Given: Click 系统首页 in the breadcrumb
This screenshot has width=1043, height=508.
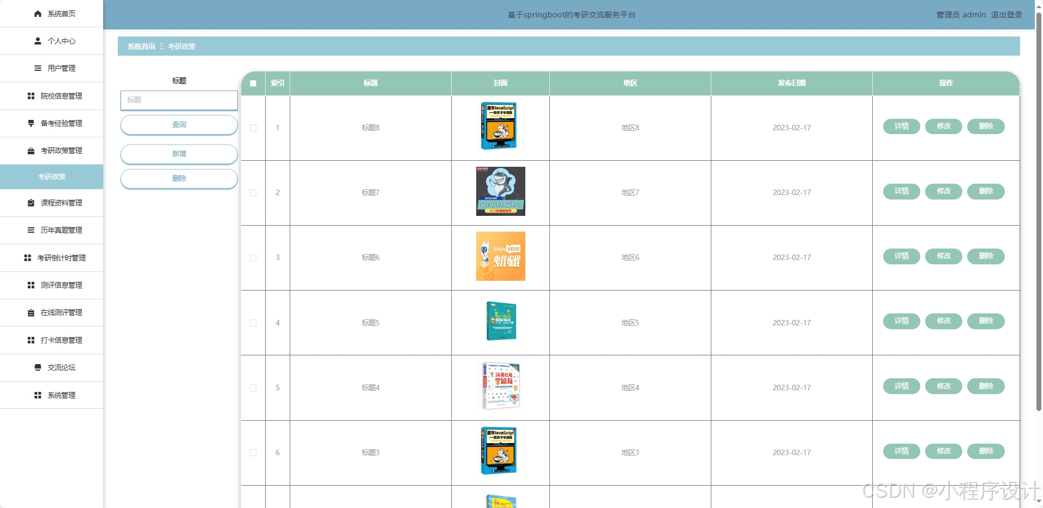Looking at the screenshot, I should [x=141, y=46].
